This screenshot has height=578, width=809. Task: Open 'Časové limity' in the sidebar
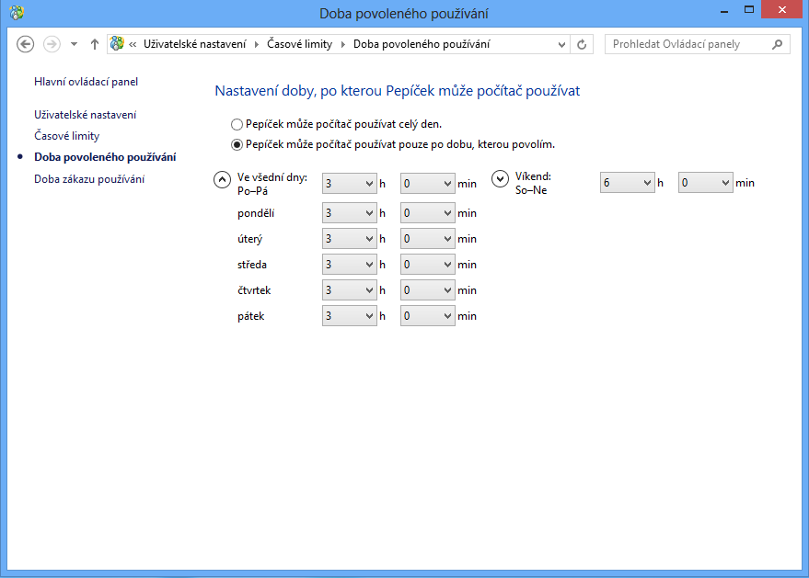[x=66, y=136]
